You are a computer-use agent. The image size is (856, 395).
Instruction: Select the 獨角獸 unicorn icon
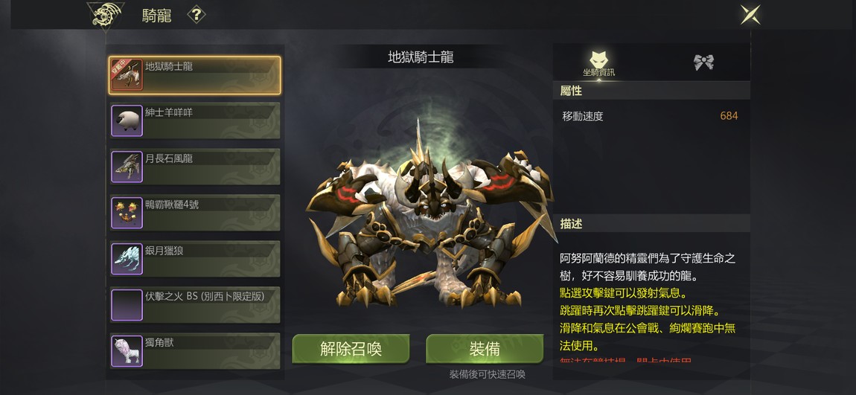[127, 351]
